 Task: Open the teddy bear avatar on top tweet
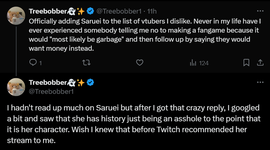tap(16, 16)
